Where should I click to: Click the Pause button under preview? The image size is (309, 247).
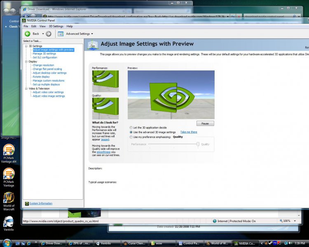coord(205,123)
